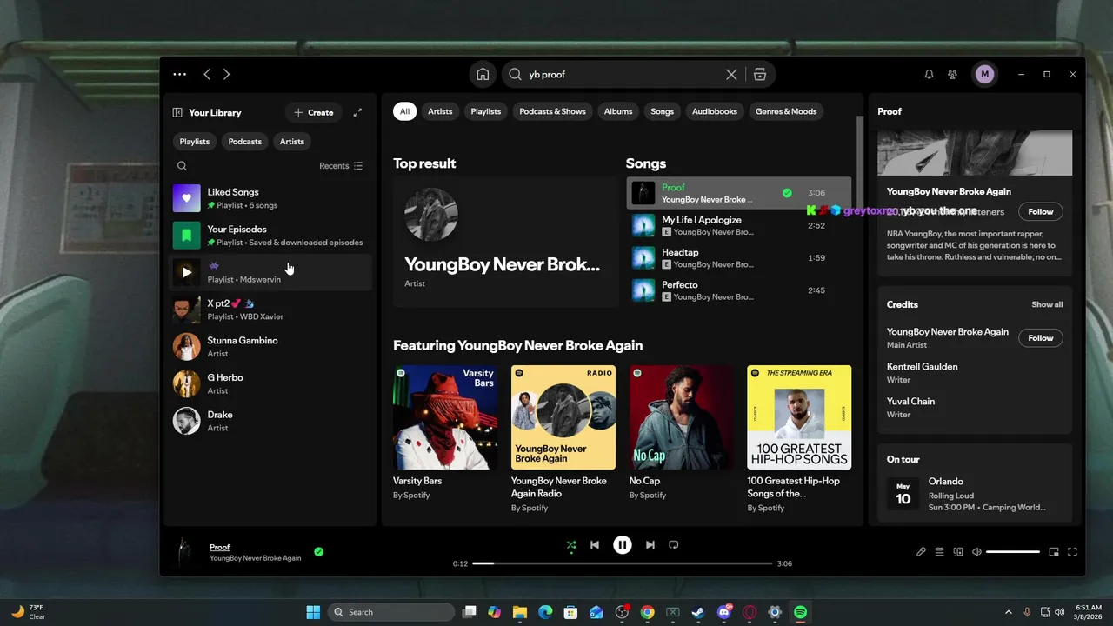Pause the current song
1113x626 pixels.
623,545
